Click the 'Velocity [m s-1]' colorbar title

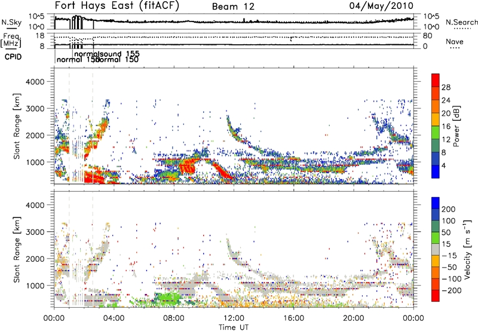(467, 249)
